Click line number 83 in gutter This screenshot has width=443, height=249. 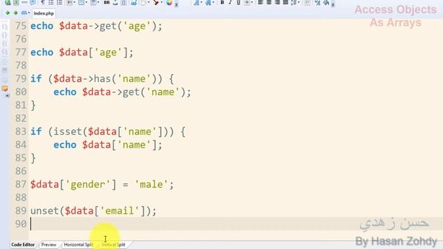tap(21, 131)
